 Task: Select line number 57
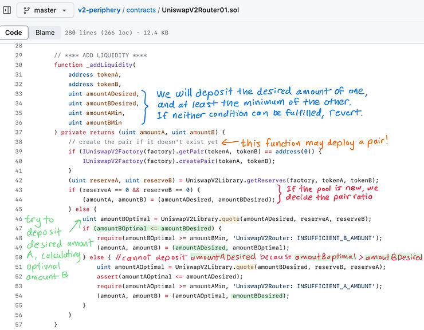point(18,324)
